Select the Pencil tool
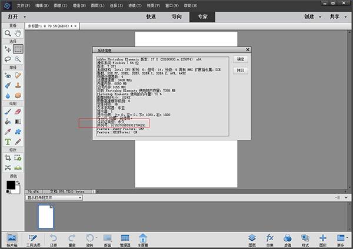This screenshot has width=353, height=249. click(18, 142)
